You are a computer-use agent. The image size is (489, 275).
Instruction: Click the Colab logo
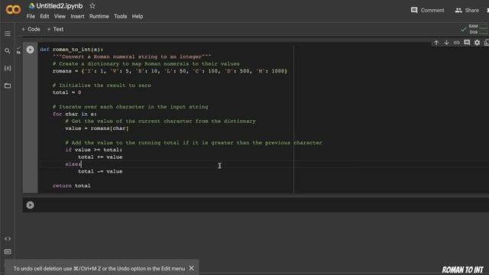(x=14, y=10)
